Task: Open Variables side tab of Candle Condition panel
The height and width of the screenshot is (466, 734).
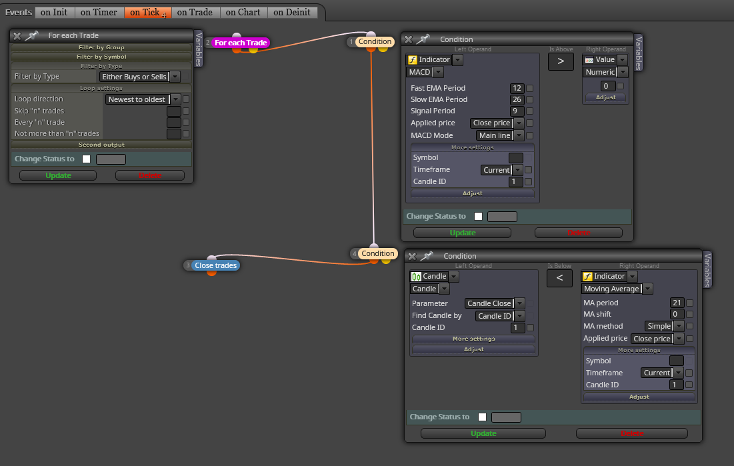Action: pos(707,269)
